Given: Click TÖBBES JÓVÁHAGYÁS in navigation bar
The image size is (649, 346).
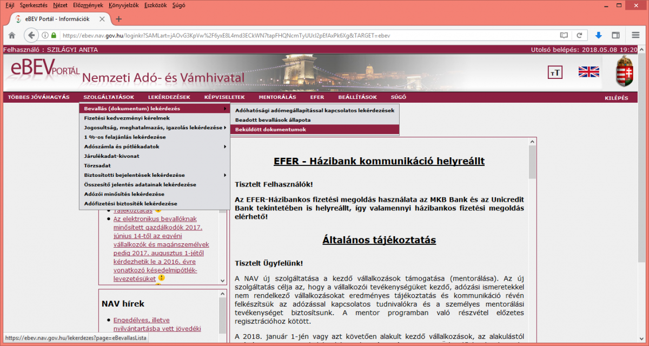Looking at the screenshot, I should (x=39, y=97).
